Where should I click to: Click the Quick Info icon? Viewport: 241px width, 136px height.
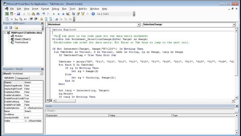pos(16,19)
